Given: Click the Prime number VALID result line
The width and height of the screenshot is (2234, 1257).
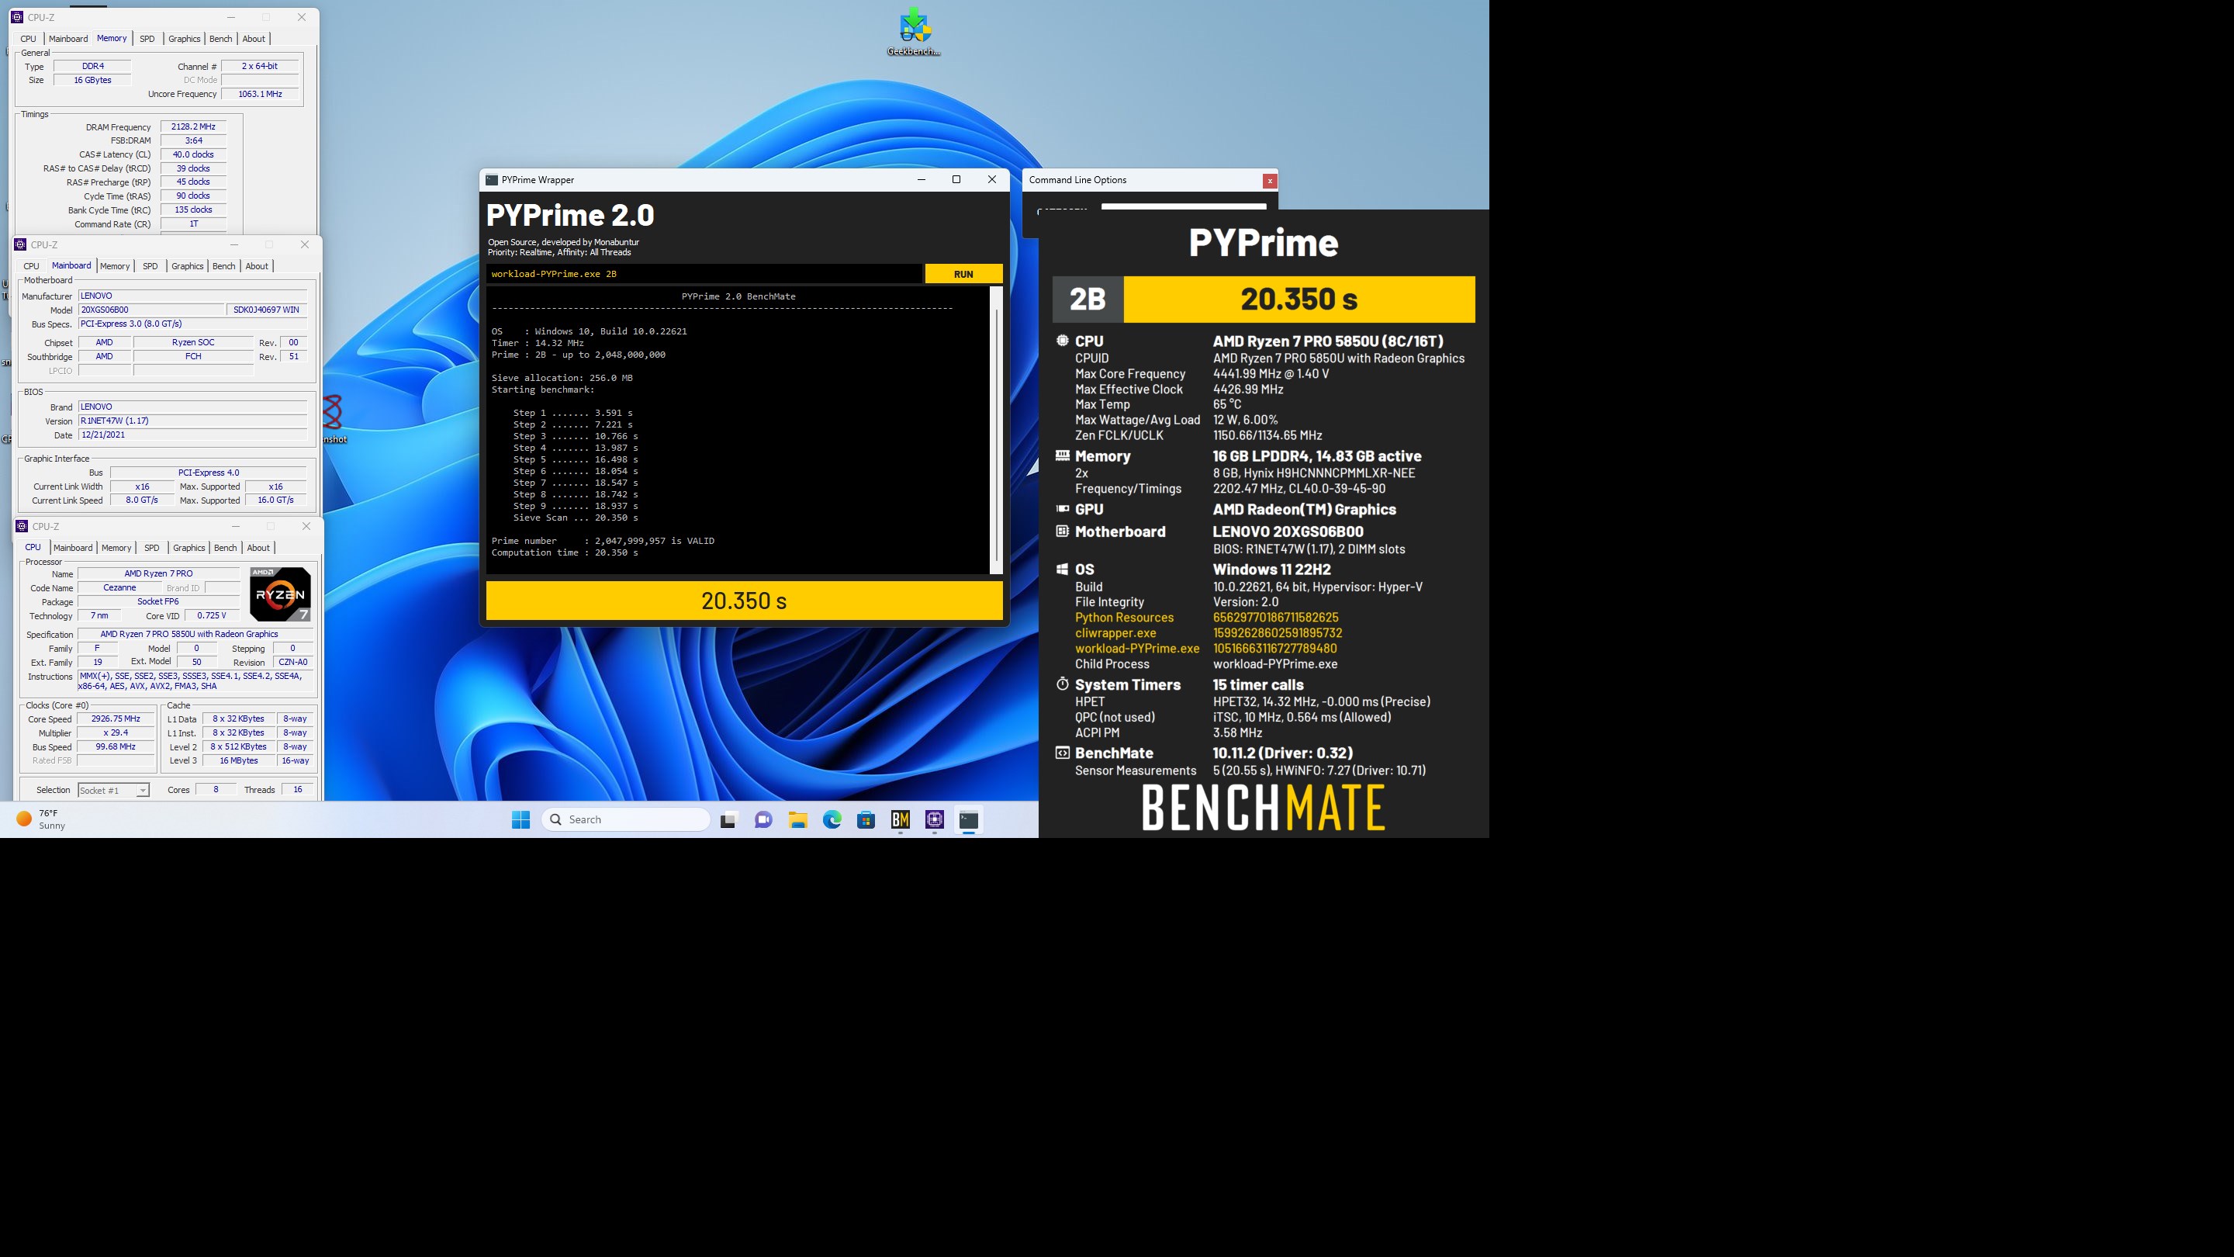Looking at the screenshot, I should (603, 542).
